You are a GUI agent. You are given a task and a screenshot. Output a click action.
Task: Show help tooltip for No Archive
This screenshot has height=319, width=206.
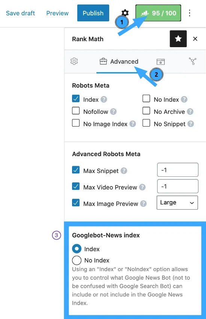point(190,112)
